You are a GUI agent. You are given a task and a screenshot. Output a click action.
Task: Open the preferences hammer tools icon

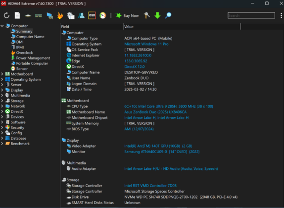(x=147, y=15)
